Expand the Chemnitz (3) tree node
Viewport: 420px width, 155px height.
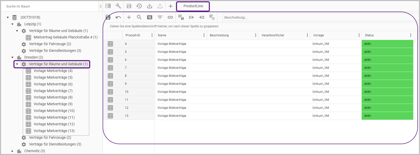click(12, 151)
